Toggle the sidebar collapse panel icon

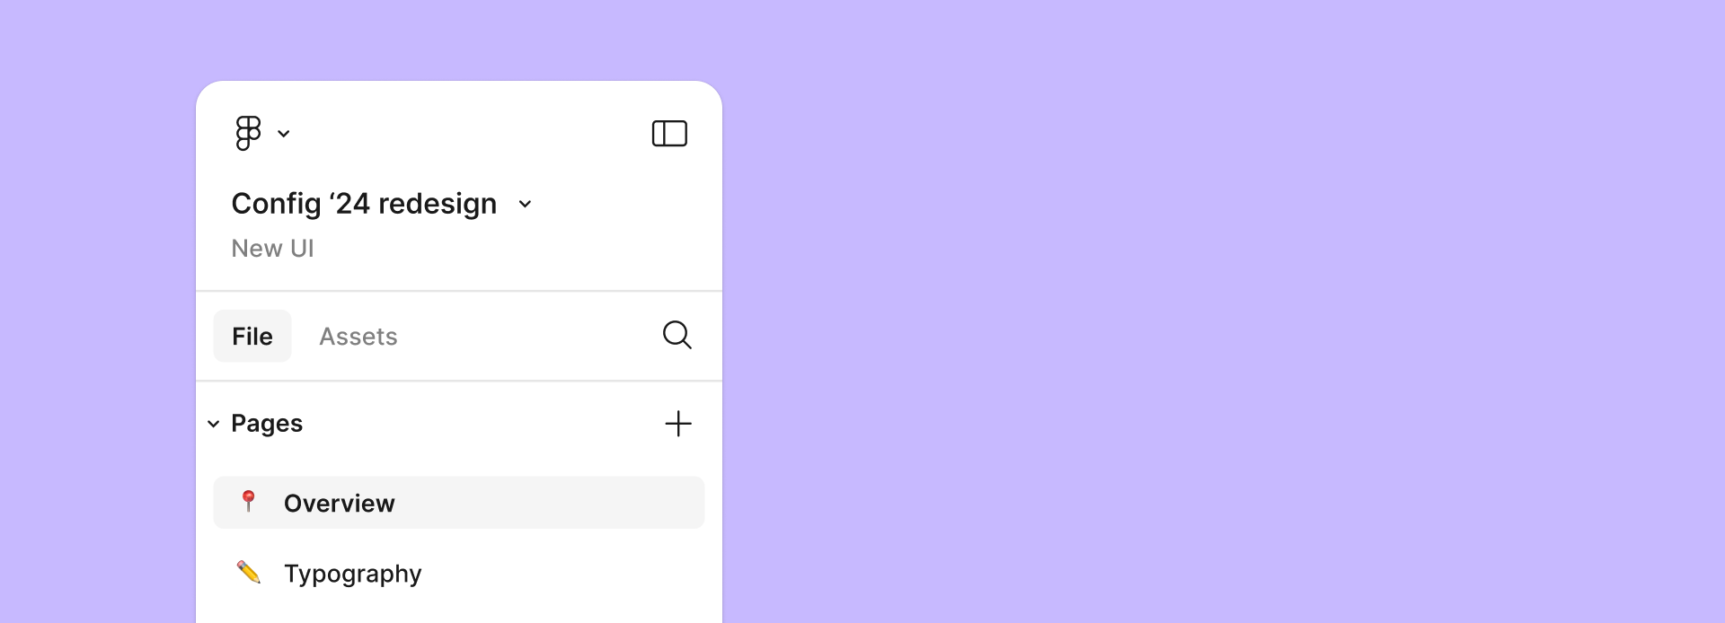(x=669, y=134)
